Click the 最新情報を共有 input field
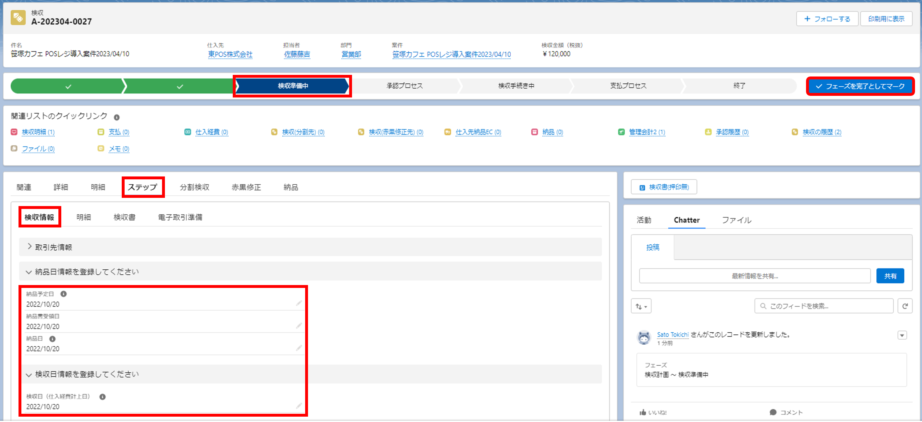Image resolution: width=922 pixels, height=422 pixels. coord(755,276)
